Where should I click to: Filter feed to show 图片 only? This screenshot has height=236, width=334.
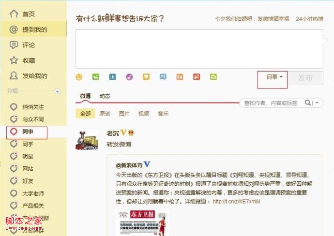124,114
